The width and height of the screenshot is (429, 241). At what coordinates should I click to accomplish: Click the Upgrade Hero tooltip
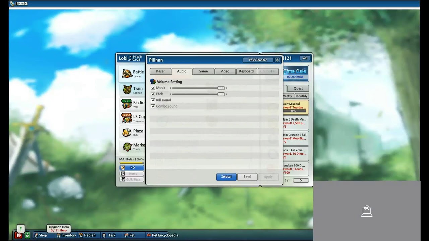coord(59,228)
